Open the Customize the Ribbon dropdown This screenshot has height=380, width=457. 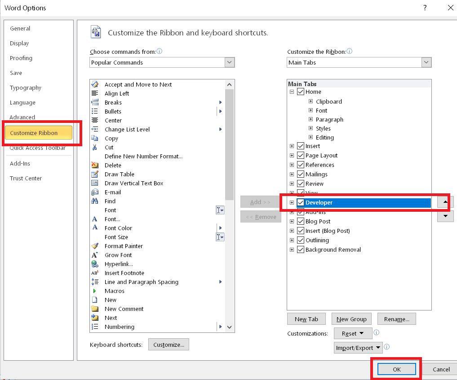(x=426, y=62)
